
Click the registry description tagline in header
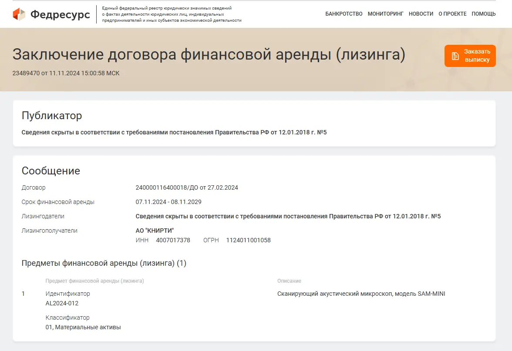[x=172, y=14]
